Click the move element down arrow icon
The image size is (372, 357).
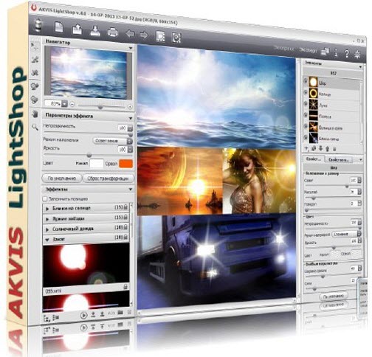(320, 148)
